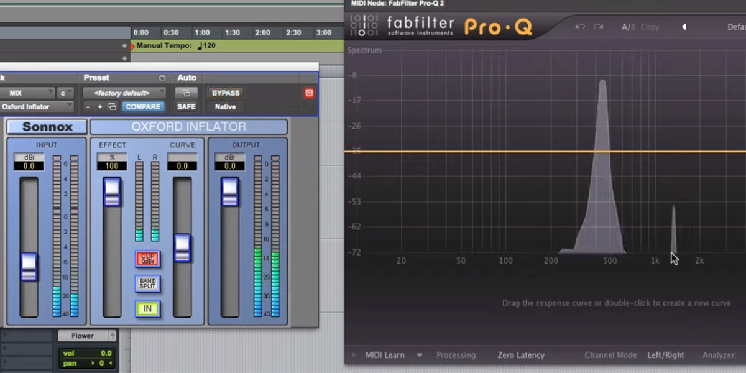746x373 pixels.
Task: Open plug-in automation enable window icon
Action: coord(186,93)
